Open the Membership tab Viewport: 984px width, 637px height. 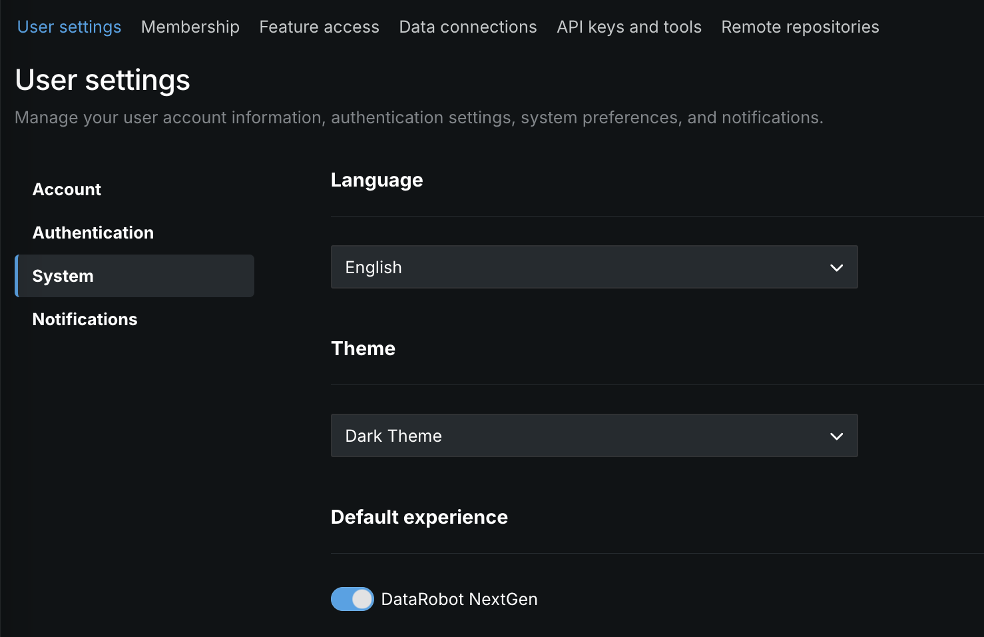click(x=190, y=27)
